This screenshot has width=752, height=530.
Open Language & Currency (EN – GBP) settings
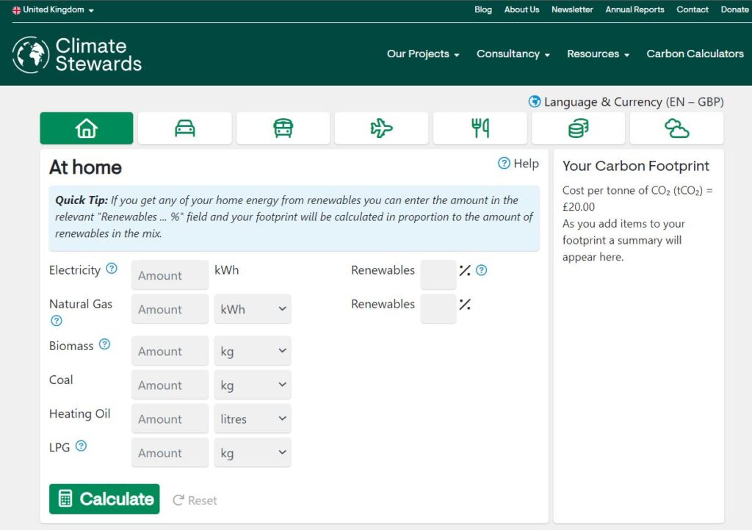(x=626, y=101)
